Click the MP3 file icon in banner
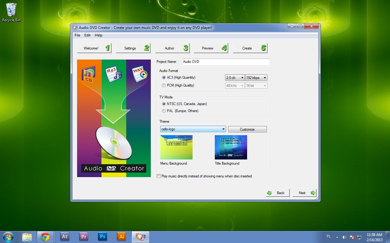 pyautogui.click(x=113, y=74)
